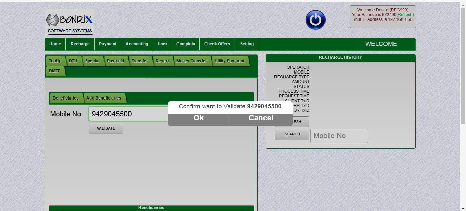Click the Recharge History mobile number field
This screenshot has height=211, width=466.
click(339, 136)
